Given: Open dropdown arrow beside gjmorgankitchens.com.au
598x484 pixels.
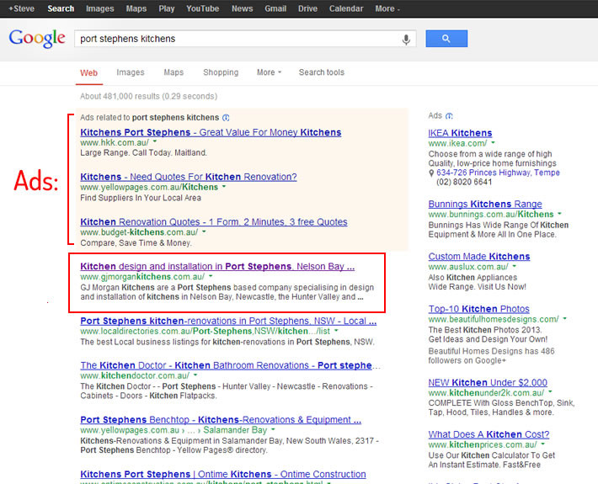Looking at the screenshot, I should point(211,276).
